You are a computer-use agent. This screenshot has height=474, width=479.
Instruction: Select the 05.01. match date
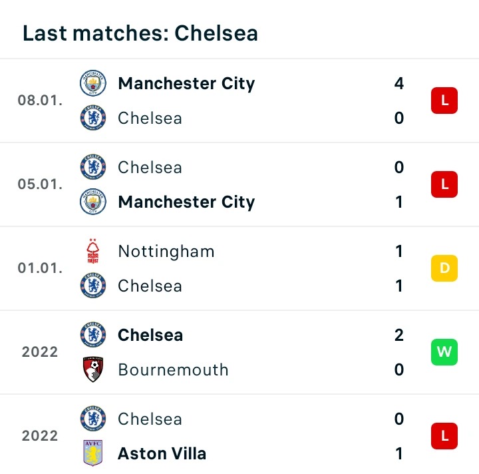40,184
